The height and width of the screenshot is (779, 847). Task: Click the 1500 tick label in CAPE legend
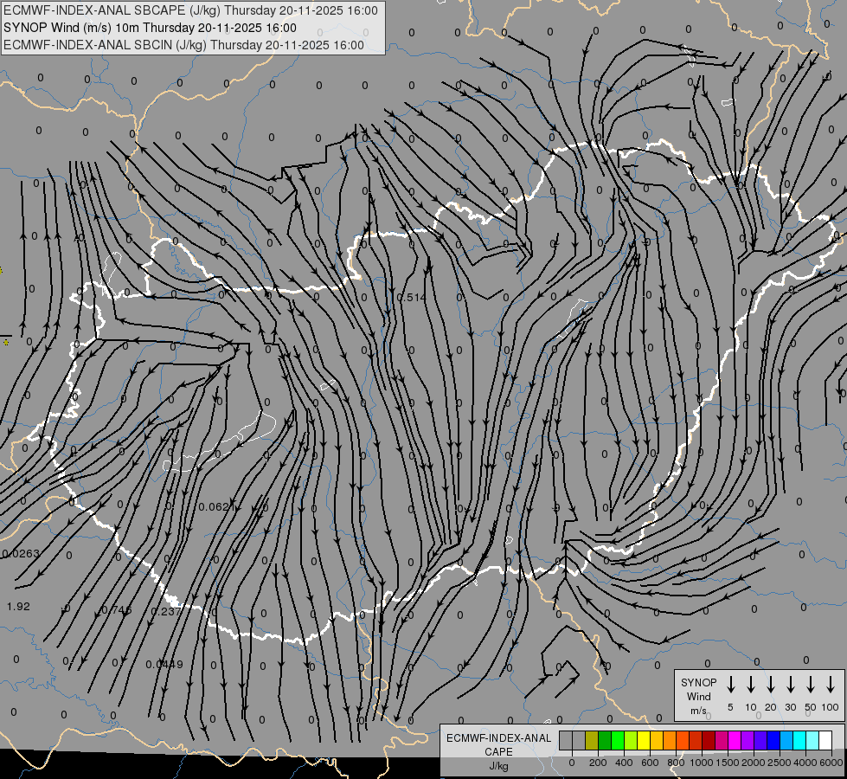728,763
